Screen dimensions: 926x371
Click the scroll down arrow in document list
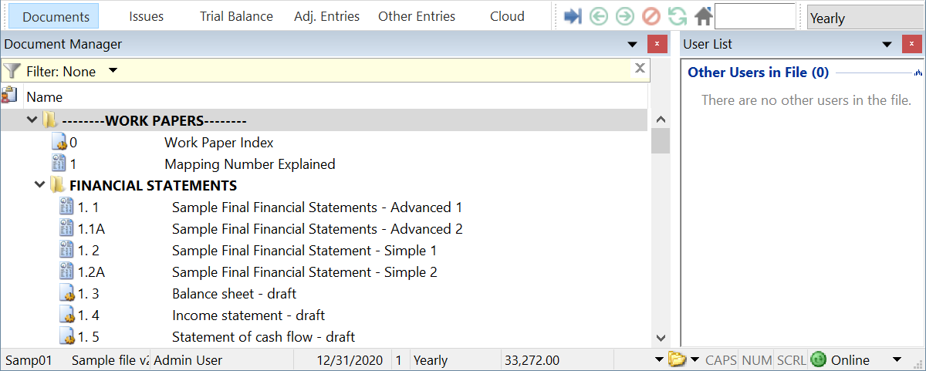tap(661, 338)
